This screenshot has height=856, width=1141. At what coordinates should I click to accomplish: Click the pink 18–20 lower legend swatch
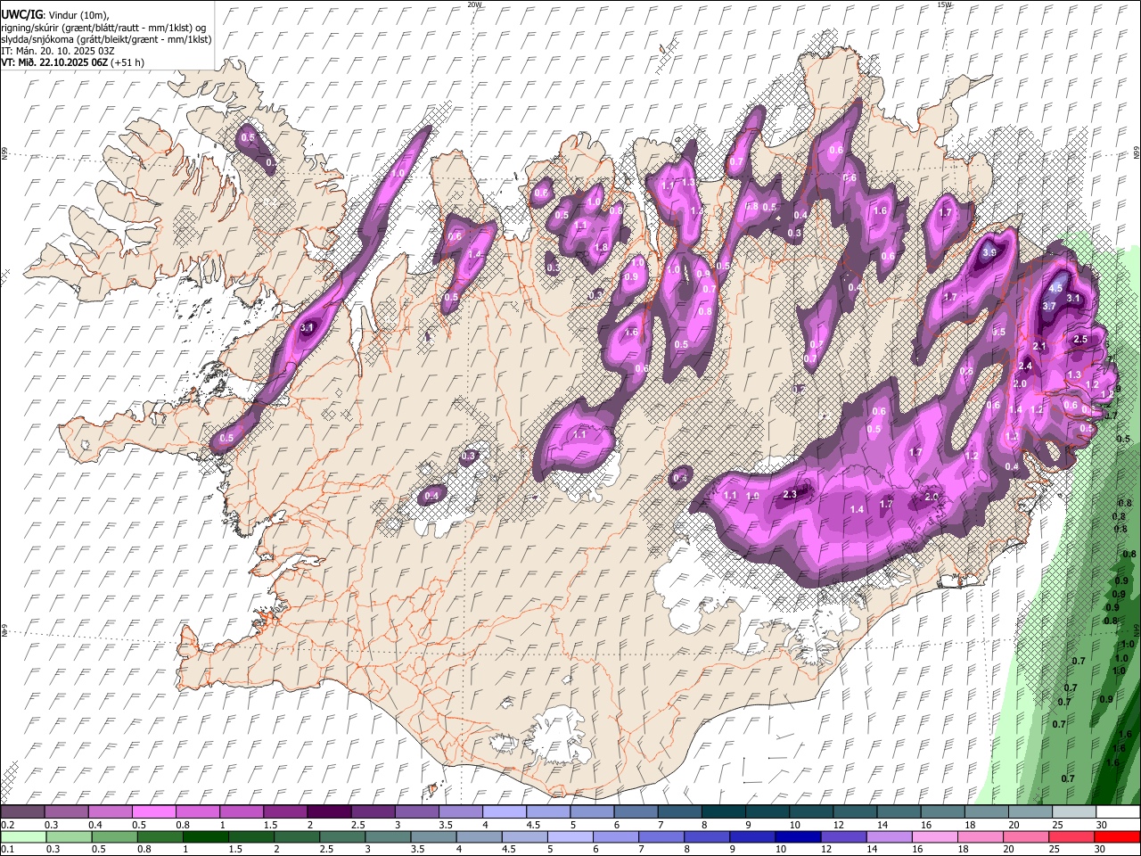coord(981,836)
